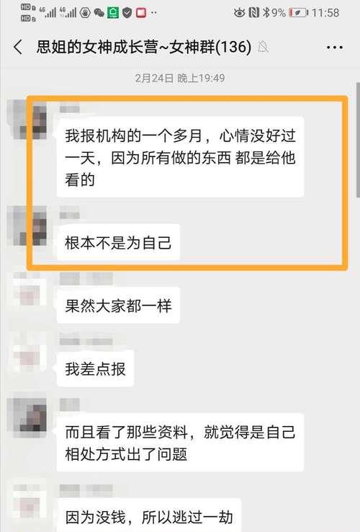
Task: Tap the muted bell icon beside group name
Action: 263,47
